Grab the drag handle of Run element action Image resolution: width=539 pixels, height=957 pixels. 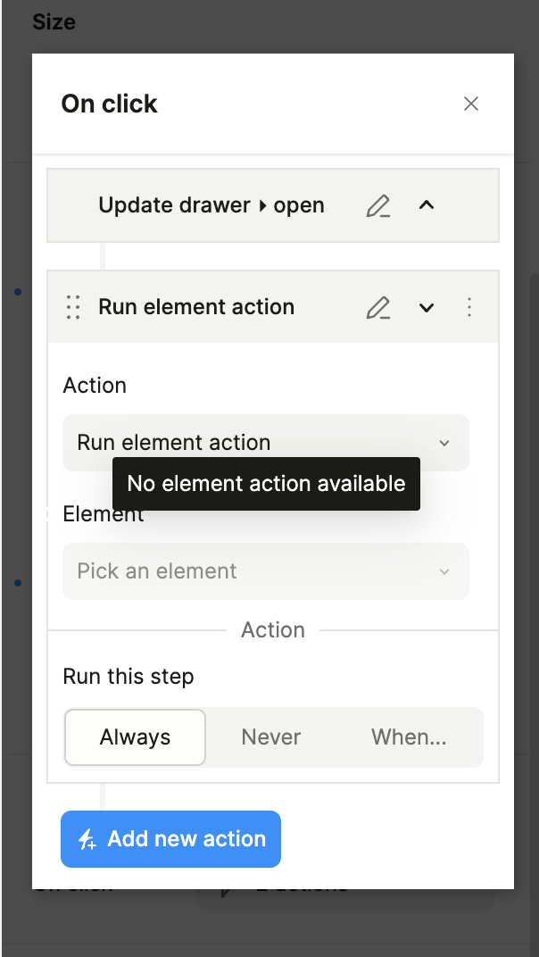[73, 307]
